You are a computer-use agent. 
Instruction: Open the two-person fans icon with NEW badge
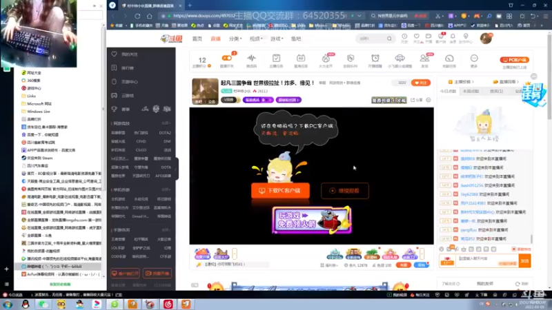click(424, 60)
